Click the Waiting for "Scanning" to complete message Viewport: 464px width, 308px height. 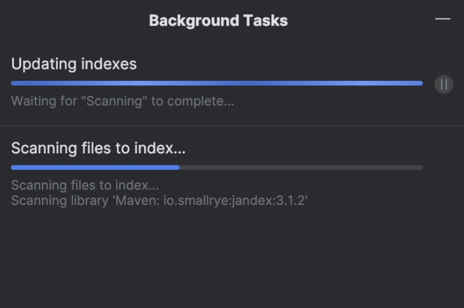tap(123, 101)
